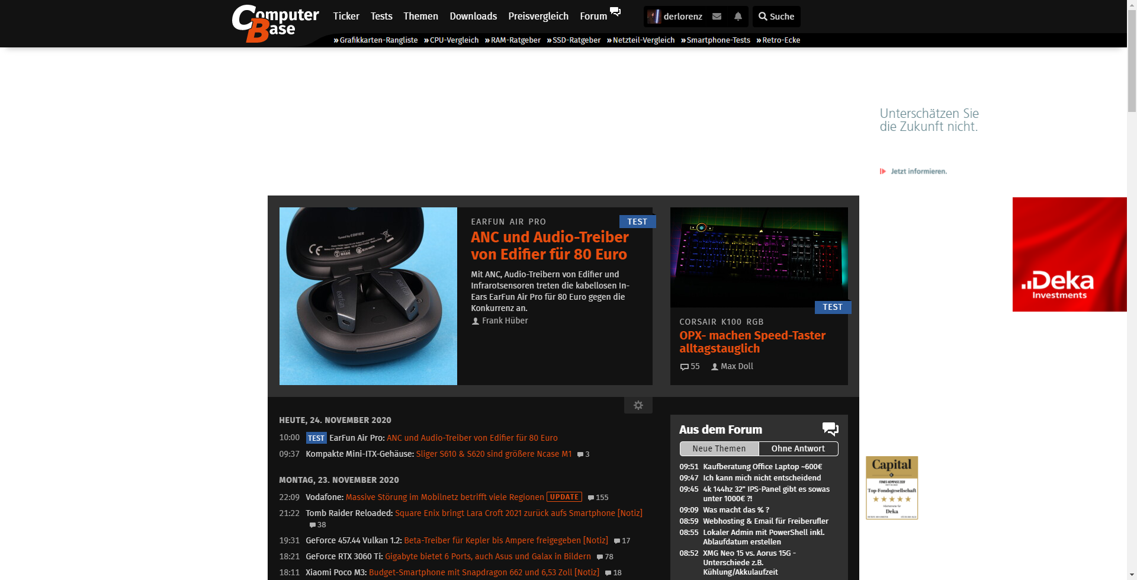Open the notifications bell icon
This screenshot has height=580, width=1137.
point(738,17)
